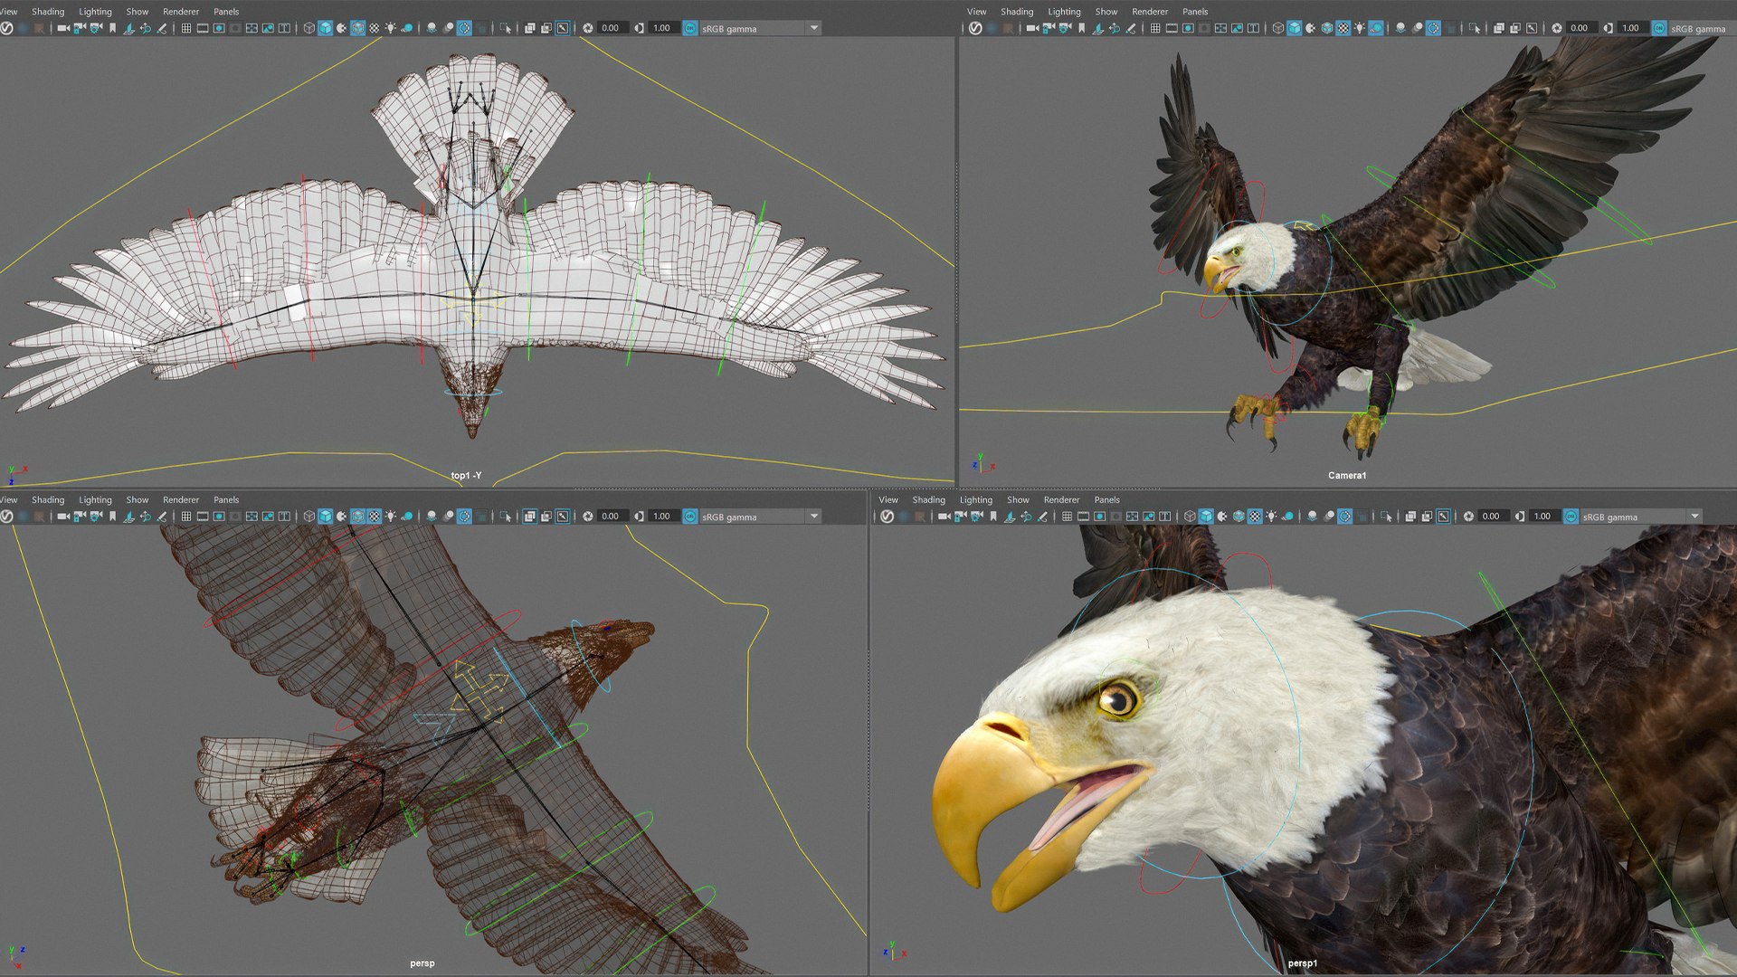The width and height of the screenshot is (1737, 977).
Task: Enable wireframe shading in top view toolbar
Action: [308, 28]
